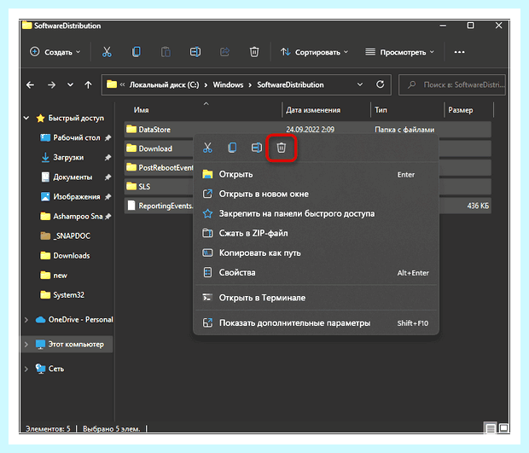Collapse Быстрый доступ tree section

coord(26,118)
